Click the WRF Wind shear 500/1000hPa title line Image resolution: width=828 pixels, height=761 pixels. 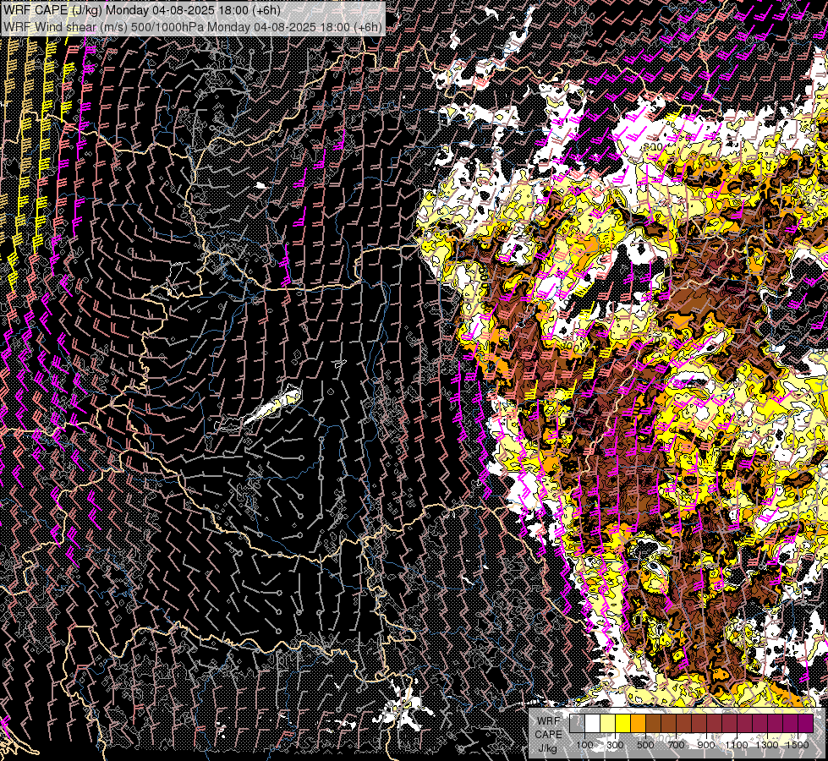(x=192, y=27)
